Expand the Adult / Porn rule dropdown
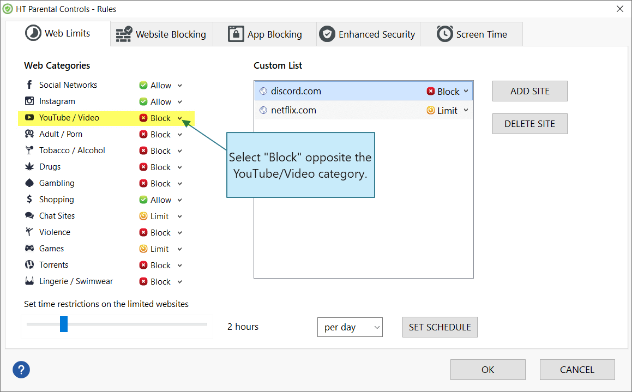 click(x=180, y=135)
